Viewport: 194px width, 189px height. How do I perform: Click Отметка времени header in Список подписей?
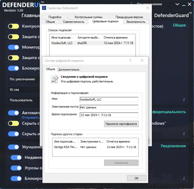point(118,38)
